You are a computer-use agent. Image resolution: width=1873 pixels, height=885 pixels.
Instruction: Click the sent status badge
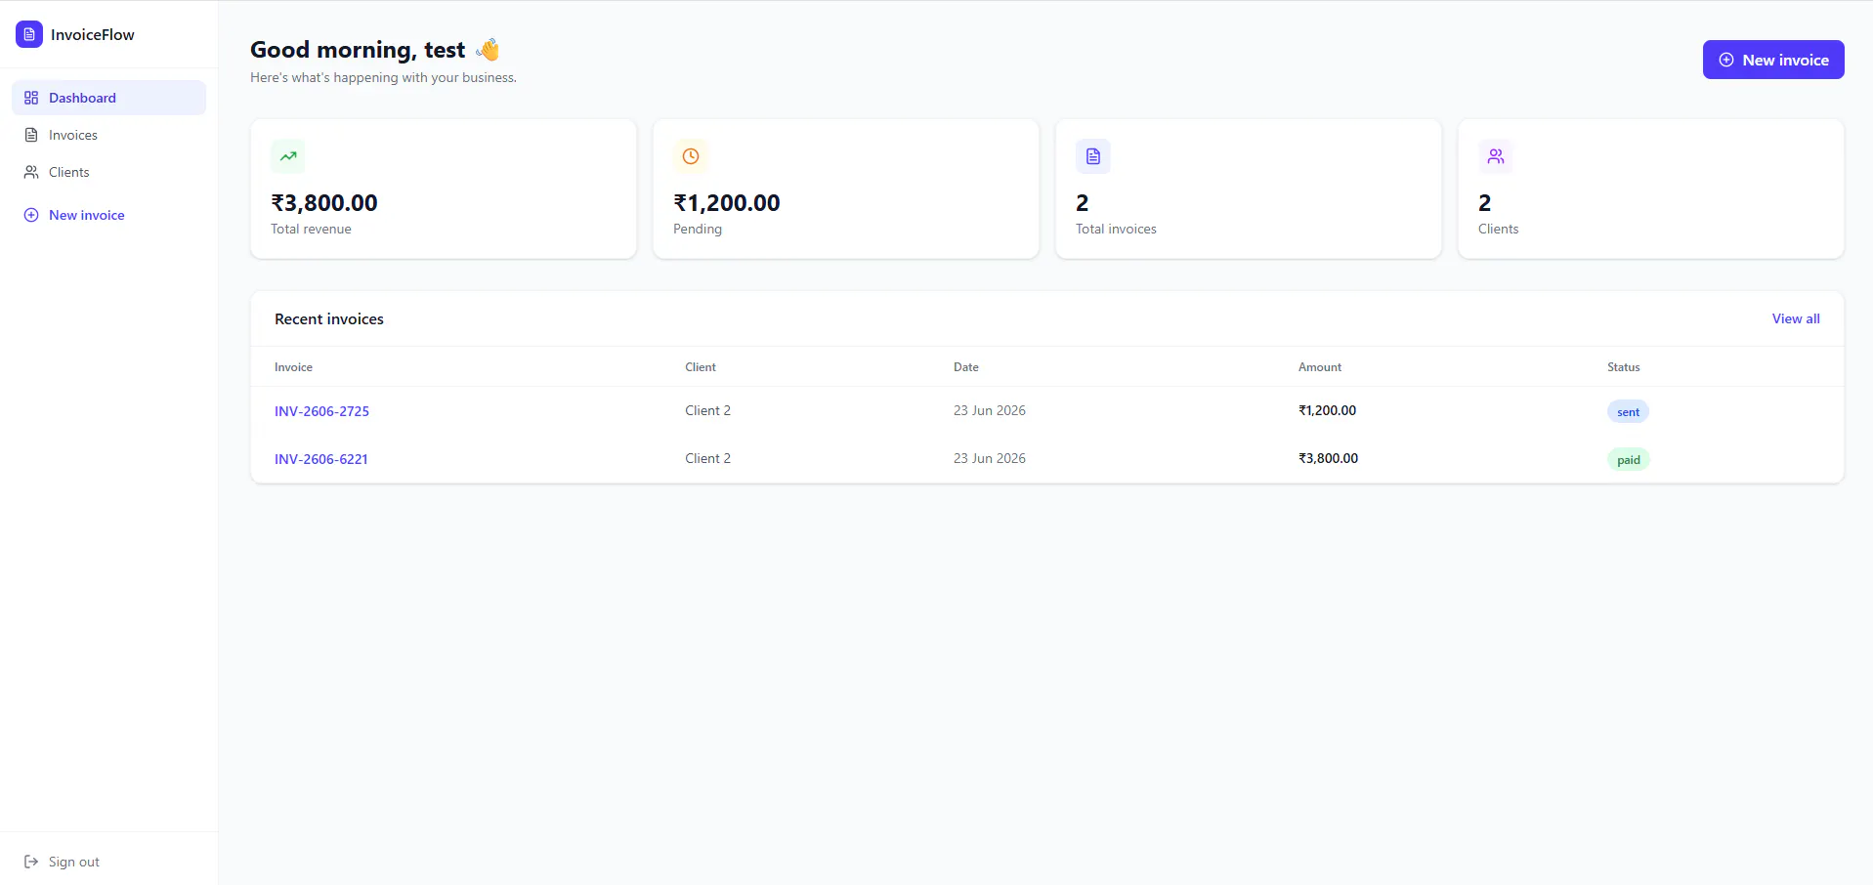click(1628, 411)
